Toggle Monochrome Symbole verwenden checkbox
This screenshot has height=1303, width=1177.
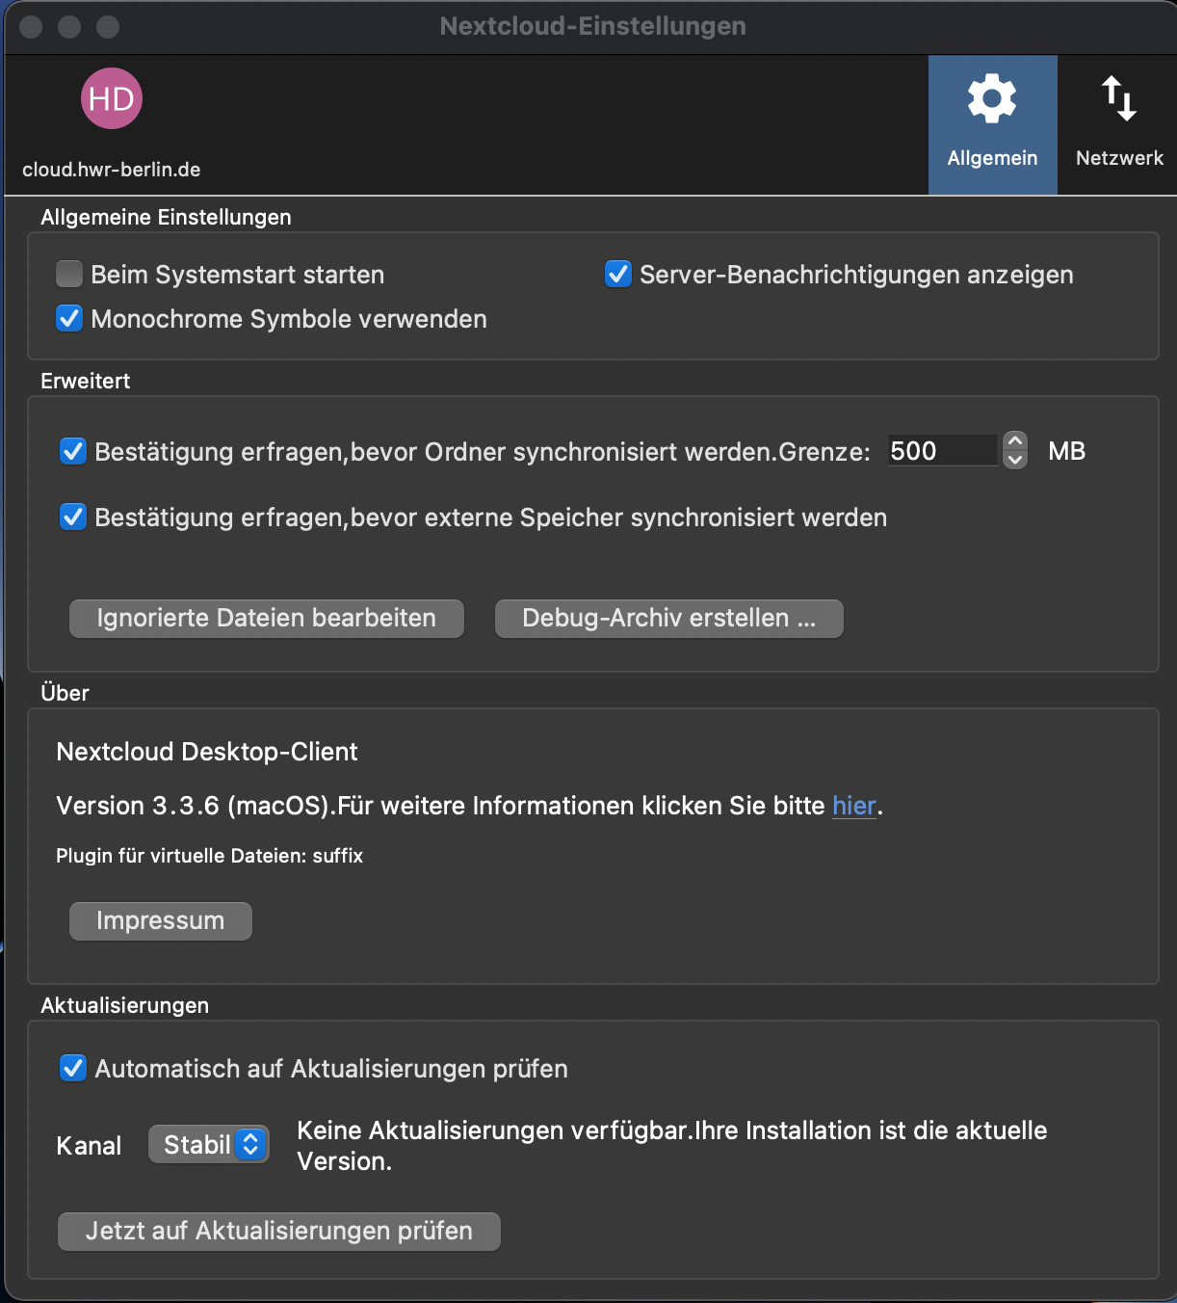69,319
